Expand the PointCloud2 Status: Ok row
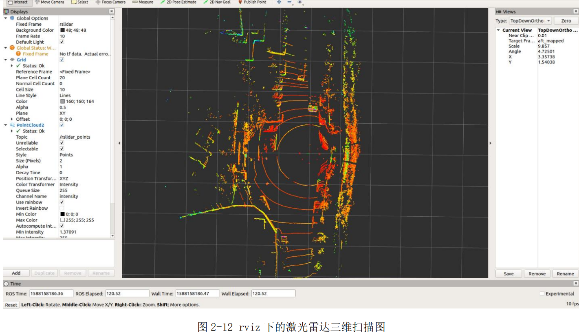This screenshot has height=335, width=579. (12, 131)
